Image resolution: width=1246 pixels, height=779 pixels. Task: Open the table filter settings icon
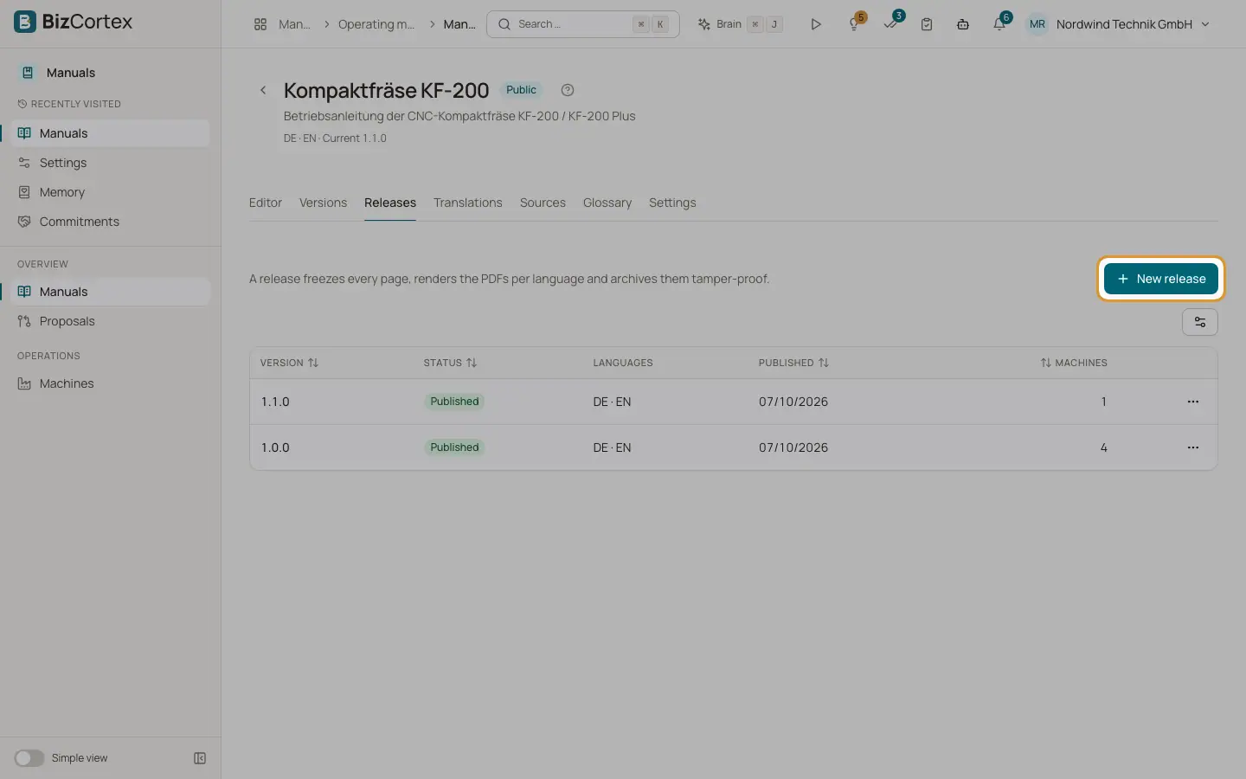coord(1200,322)
